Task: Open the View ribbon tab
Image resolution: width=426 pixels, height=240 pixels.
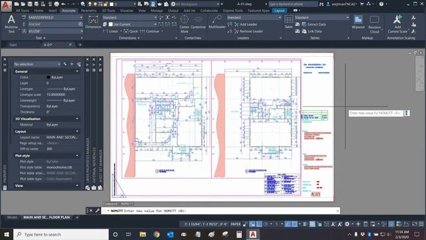Action: coord(142,11)
